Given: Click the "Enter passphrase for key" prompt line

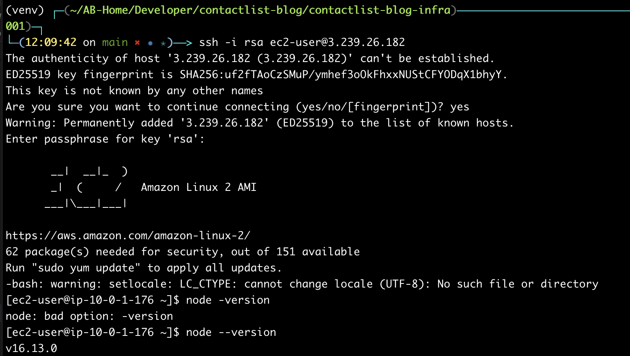Looking at the screenshot, I should point(105,139).
